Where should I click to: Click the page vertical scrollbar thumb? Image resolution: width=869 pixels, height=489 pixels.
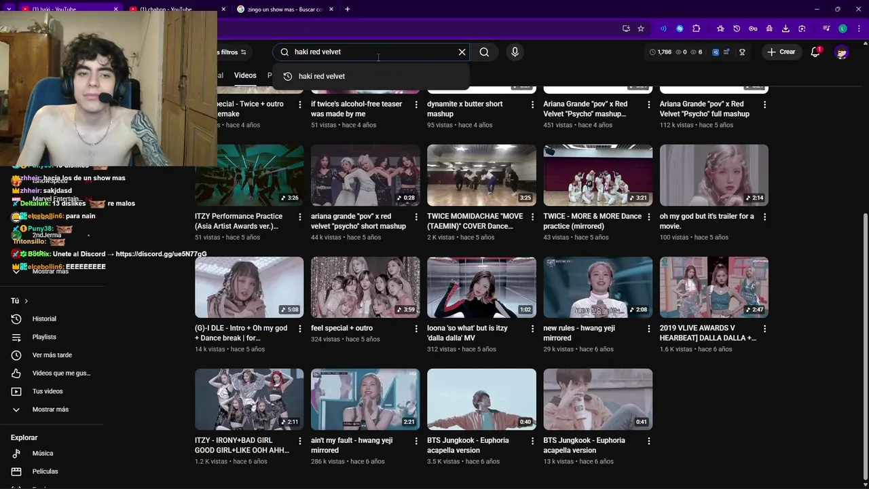(x=865, y=348)
